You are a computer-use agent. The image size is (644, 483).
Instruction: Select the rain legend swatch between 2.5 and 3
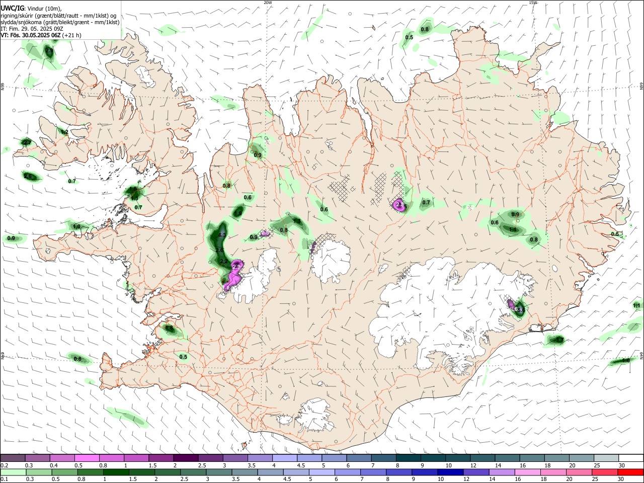pyautogui.click(x=192, y=472)
